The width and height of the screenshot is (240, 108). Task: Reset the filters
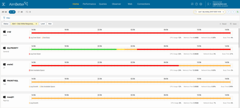(223, 24)
